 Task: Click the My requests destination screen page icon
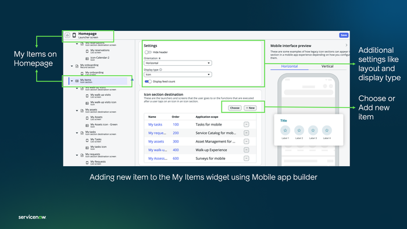[x=82, y=155]
